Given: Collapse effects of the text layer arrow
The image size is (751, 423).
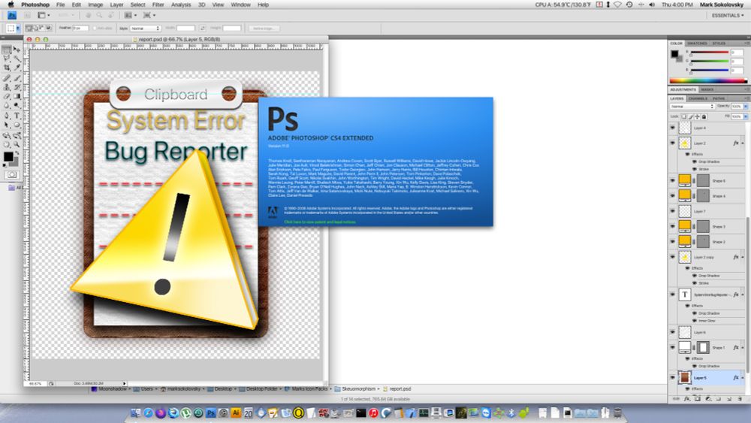Looking at the screenshot, I should pos(743,295).
